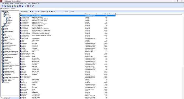Switch to the Registry tab
This screenshot has height=99, width=184.
point(7,98)
